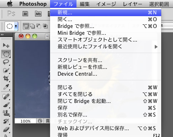Select the Clone Stamp tool
Image resolution: width=173 pixels, height=137 pixels.
(6, 113)
